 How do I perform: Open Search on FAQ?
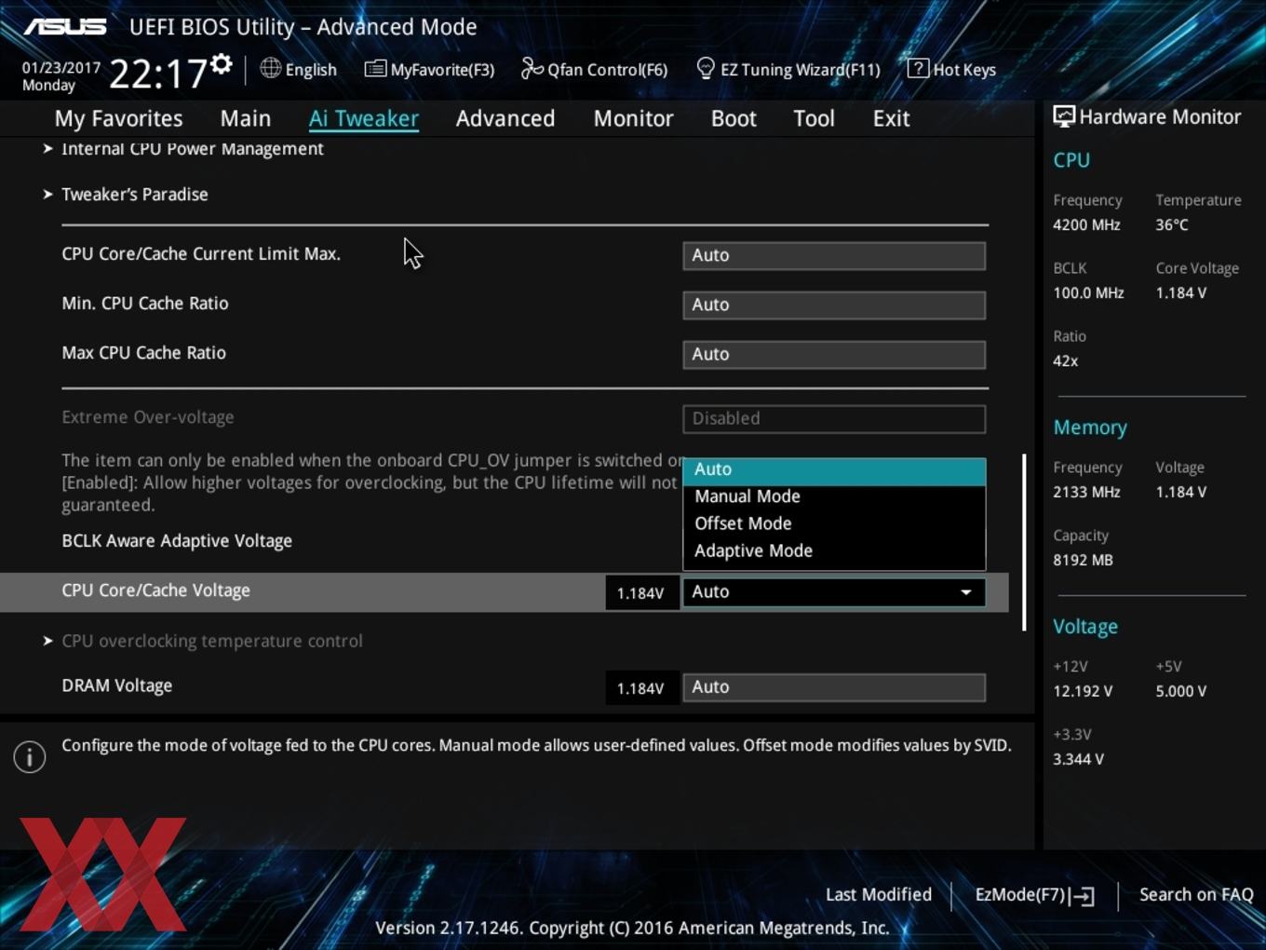1196,895
